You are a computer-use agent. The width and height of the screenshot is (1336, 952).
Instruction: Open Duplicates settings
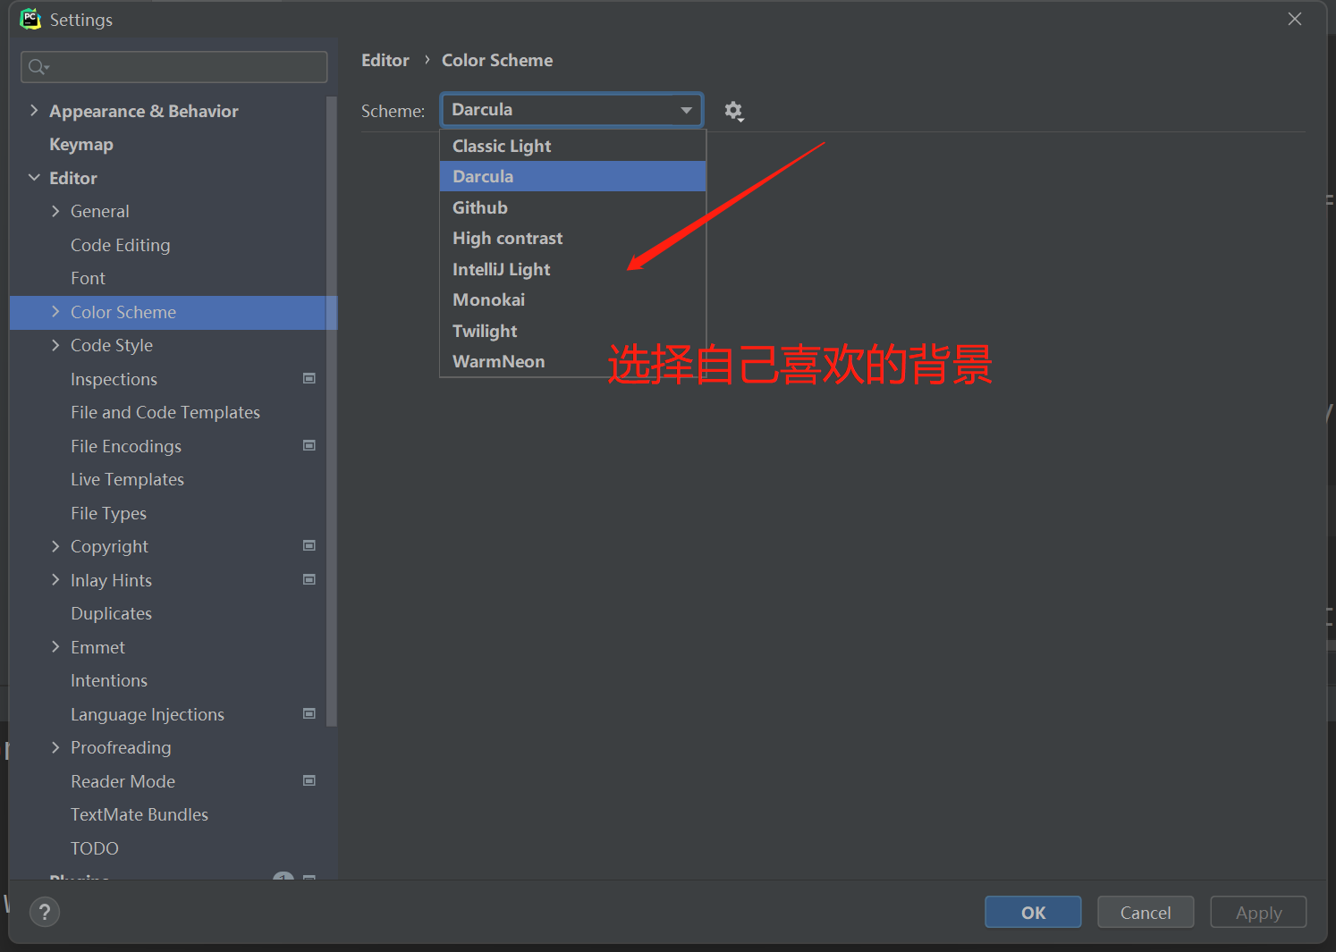(x=111, y=613)
